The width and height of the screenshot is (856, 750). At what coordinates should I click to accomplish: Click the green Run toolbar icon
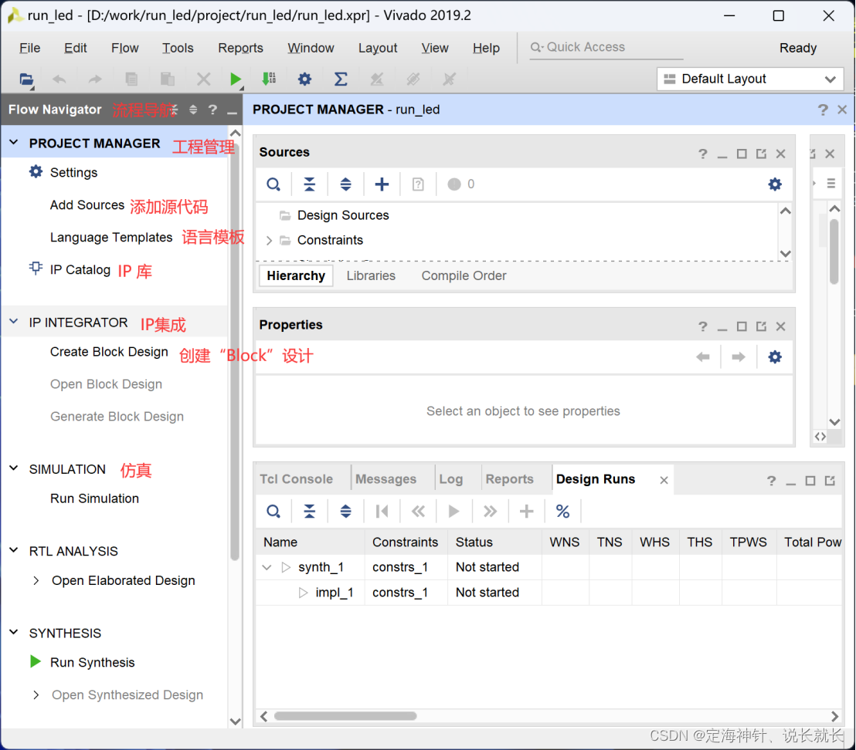click(236, 79)
